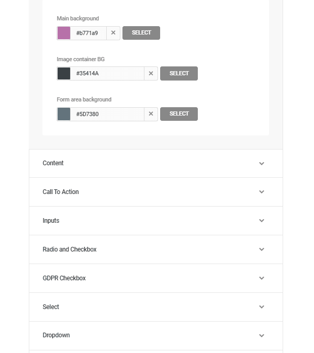Click the Image container BG dark swatch
314x353 pixels.
tap(64, 74)
